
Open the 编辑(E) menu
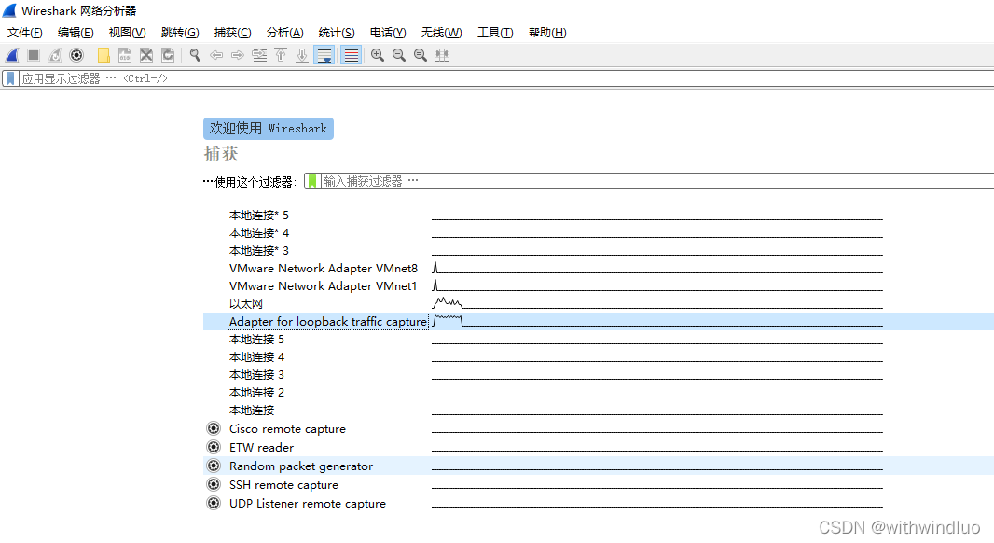tap(76, 33)
